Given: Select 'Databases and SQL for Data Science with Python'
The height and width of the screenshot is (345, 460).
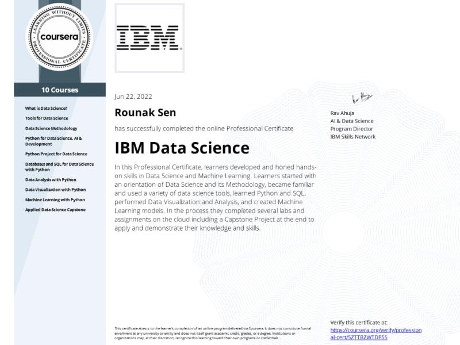Looking at the screenshot, I should tap(59, 167).
